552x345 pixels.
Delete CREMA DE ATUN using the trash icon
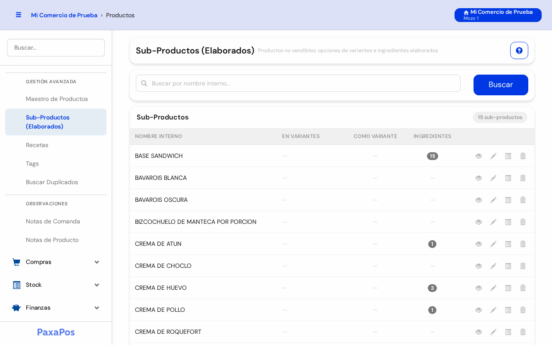(523, 244)
